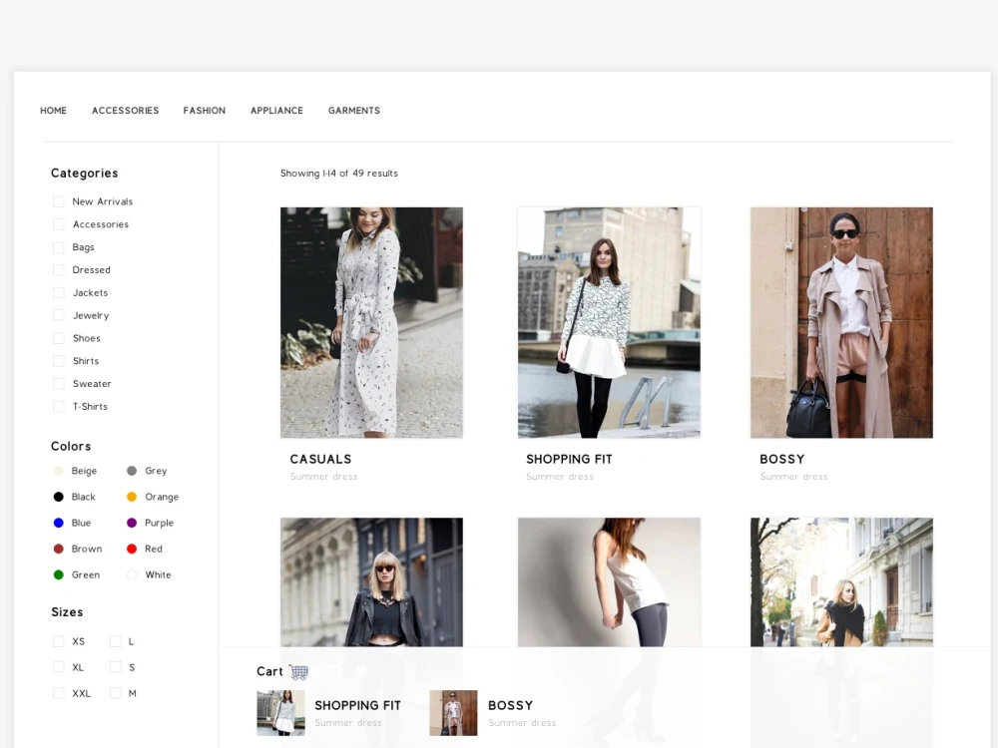This screenshot has width=998, height=748.
Task: Click SHOPPING FIT title in the cart
Action: pyautogui.click(x=357, y=705)
